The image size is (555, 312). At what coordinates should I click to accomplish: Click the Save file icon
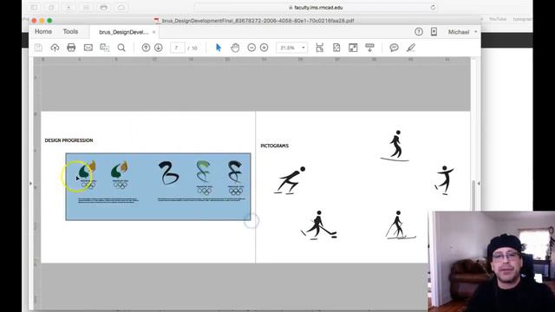pos(38,48)
